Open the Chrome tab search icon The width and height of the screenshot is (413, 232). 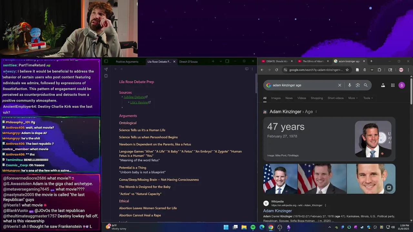390,70
